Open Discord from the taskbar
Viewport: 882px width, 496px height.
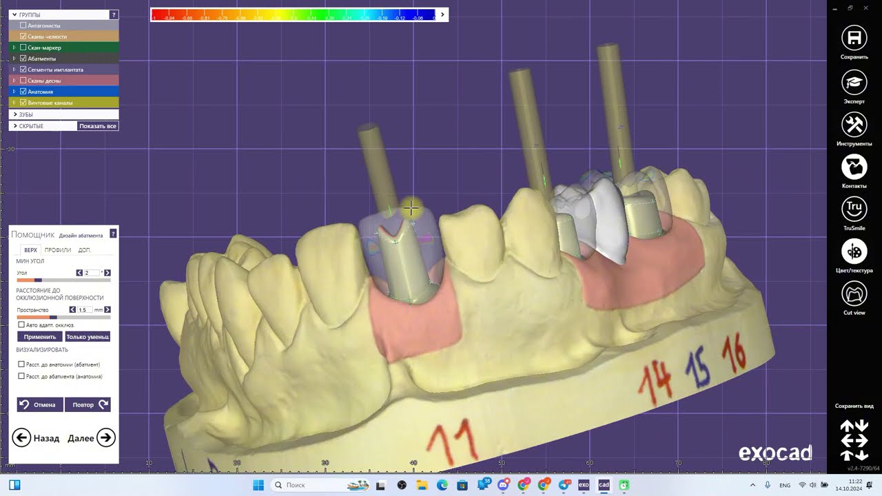point(503,485)
